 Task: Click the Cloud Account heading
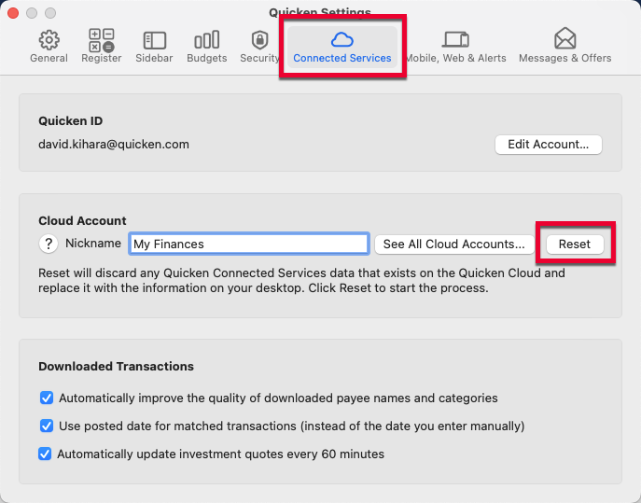coord(82,221)
